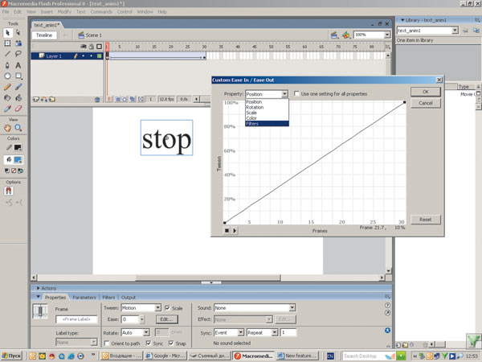Activate the Rectangle tool

(18, 76)
